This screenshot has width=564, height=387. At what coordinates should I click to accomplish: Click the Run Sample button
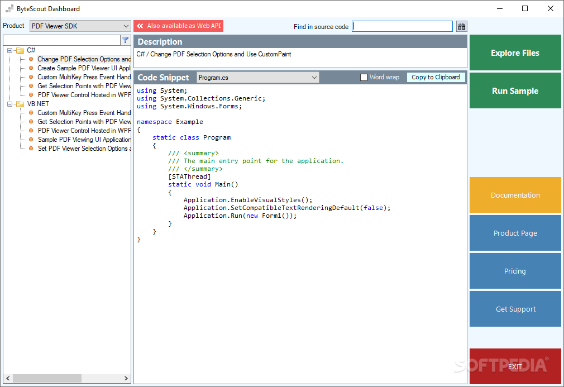[515, 90]
